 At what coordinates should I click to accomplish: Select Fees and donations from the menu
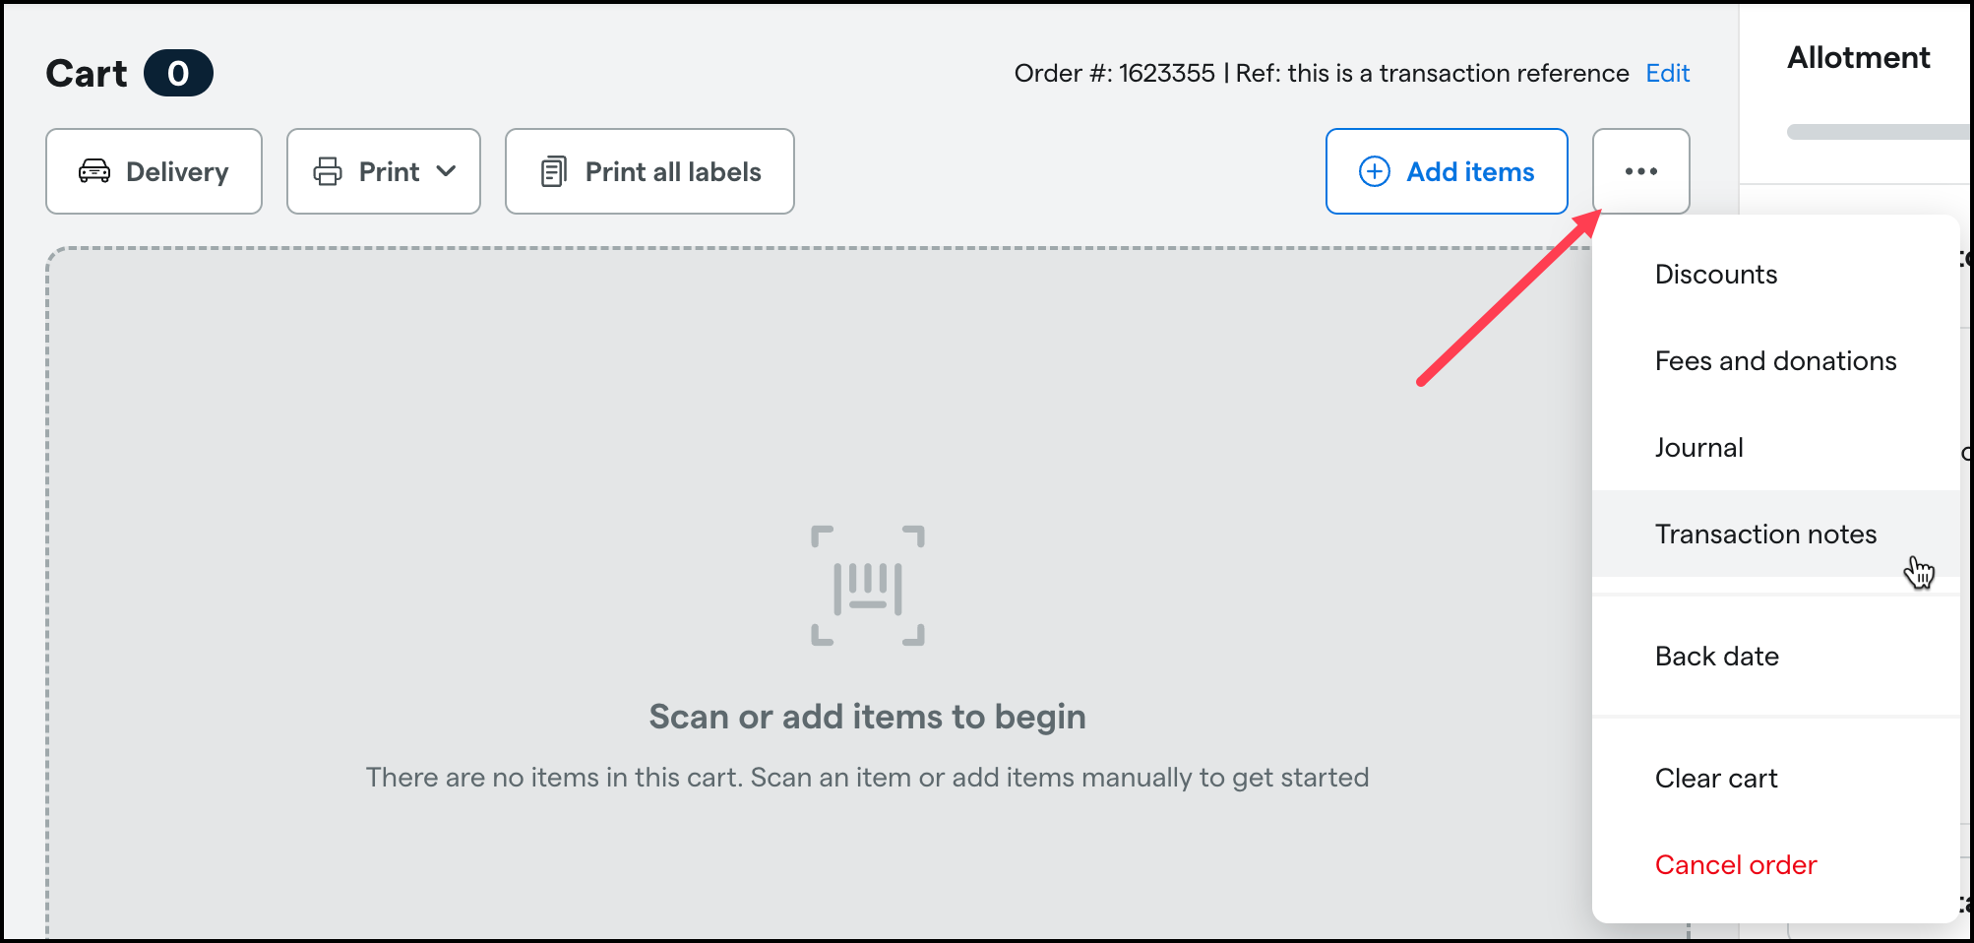click(x=1775, y=360)
